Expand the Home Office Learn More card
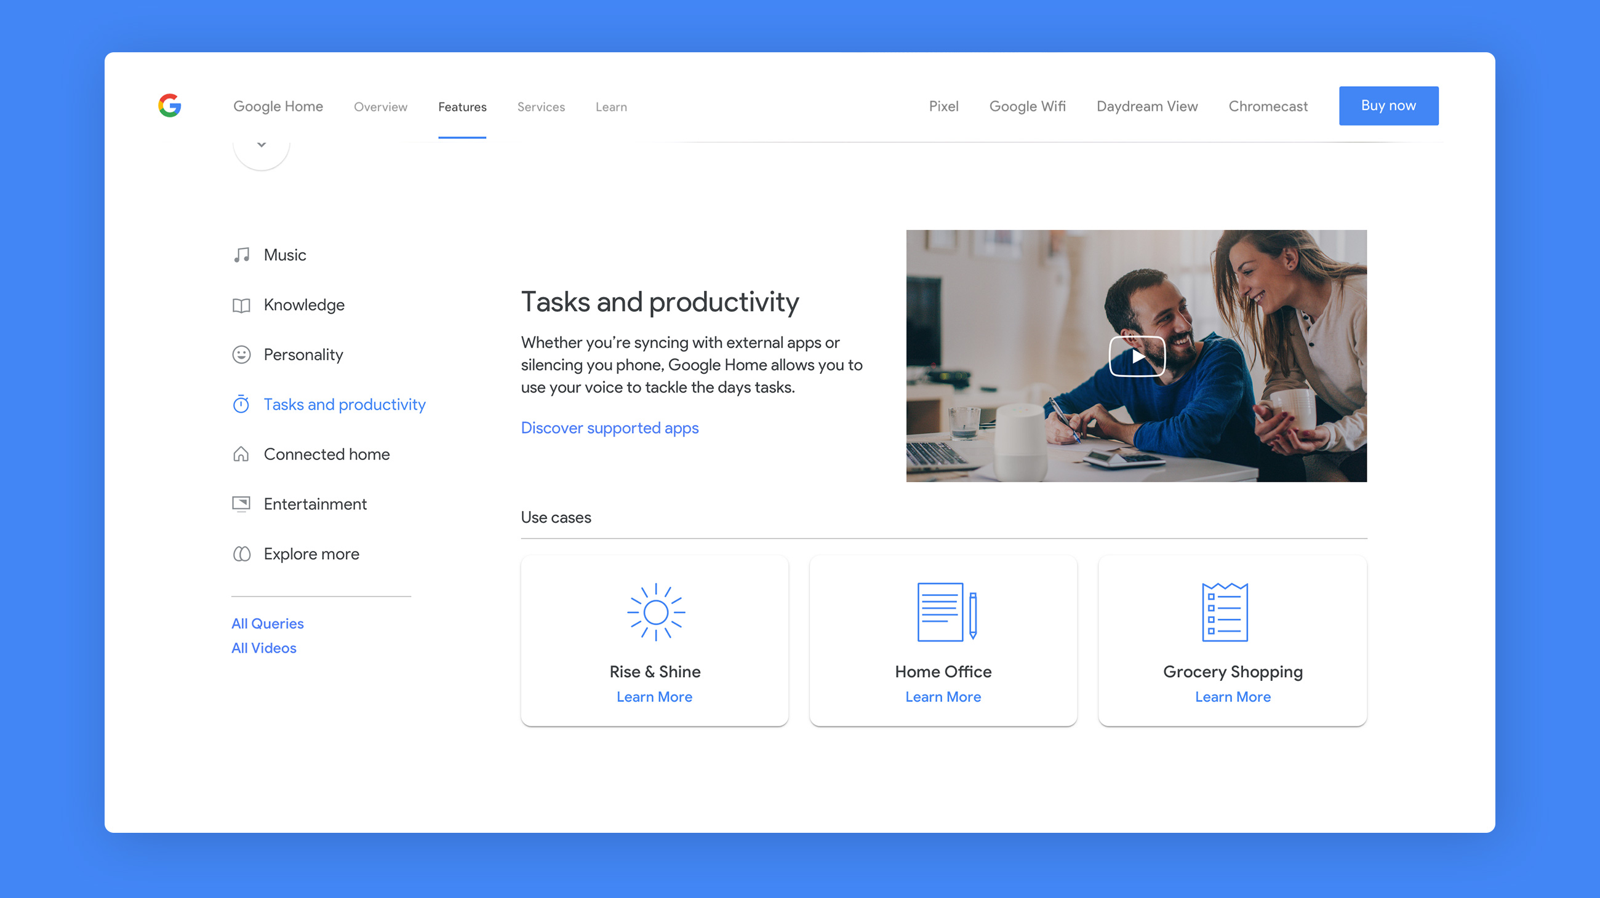Image resolution: width=1600 pixels, height=898 pixels. 943,696
